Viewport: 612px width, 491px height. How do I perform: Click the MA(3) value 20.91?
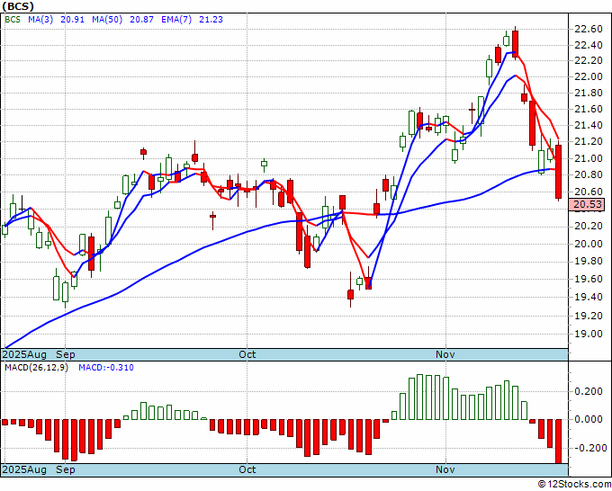point(72,19)
